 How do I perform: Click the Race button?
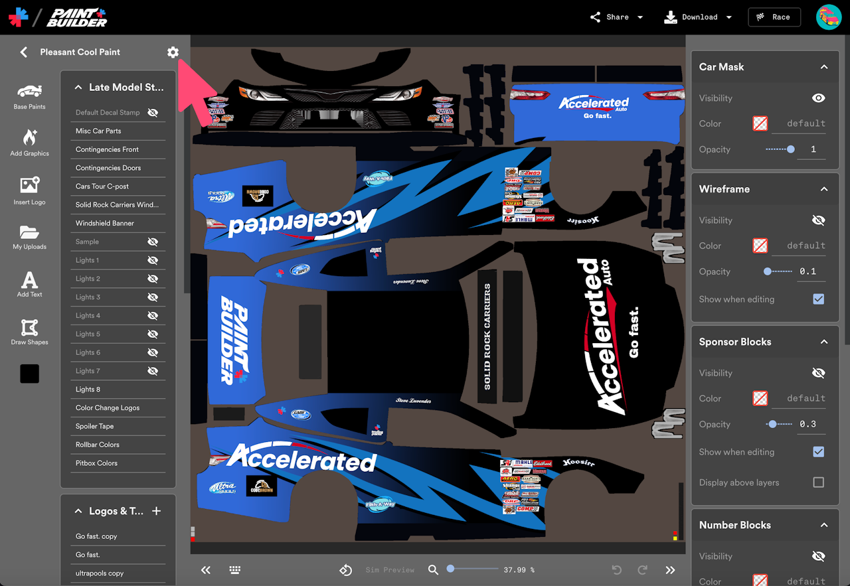(x=774, y=17)
